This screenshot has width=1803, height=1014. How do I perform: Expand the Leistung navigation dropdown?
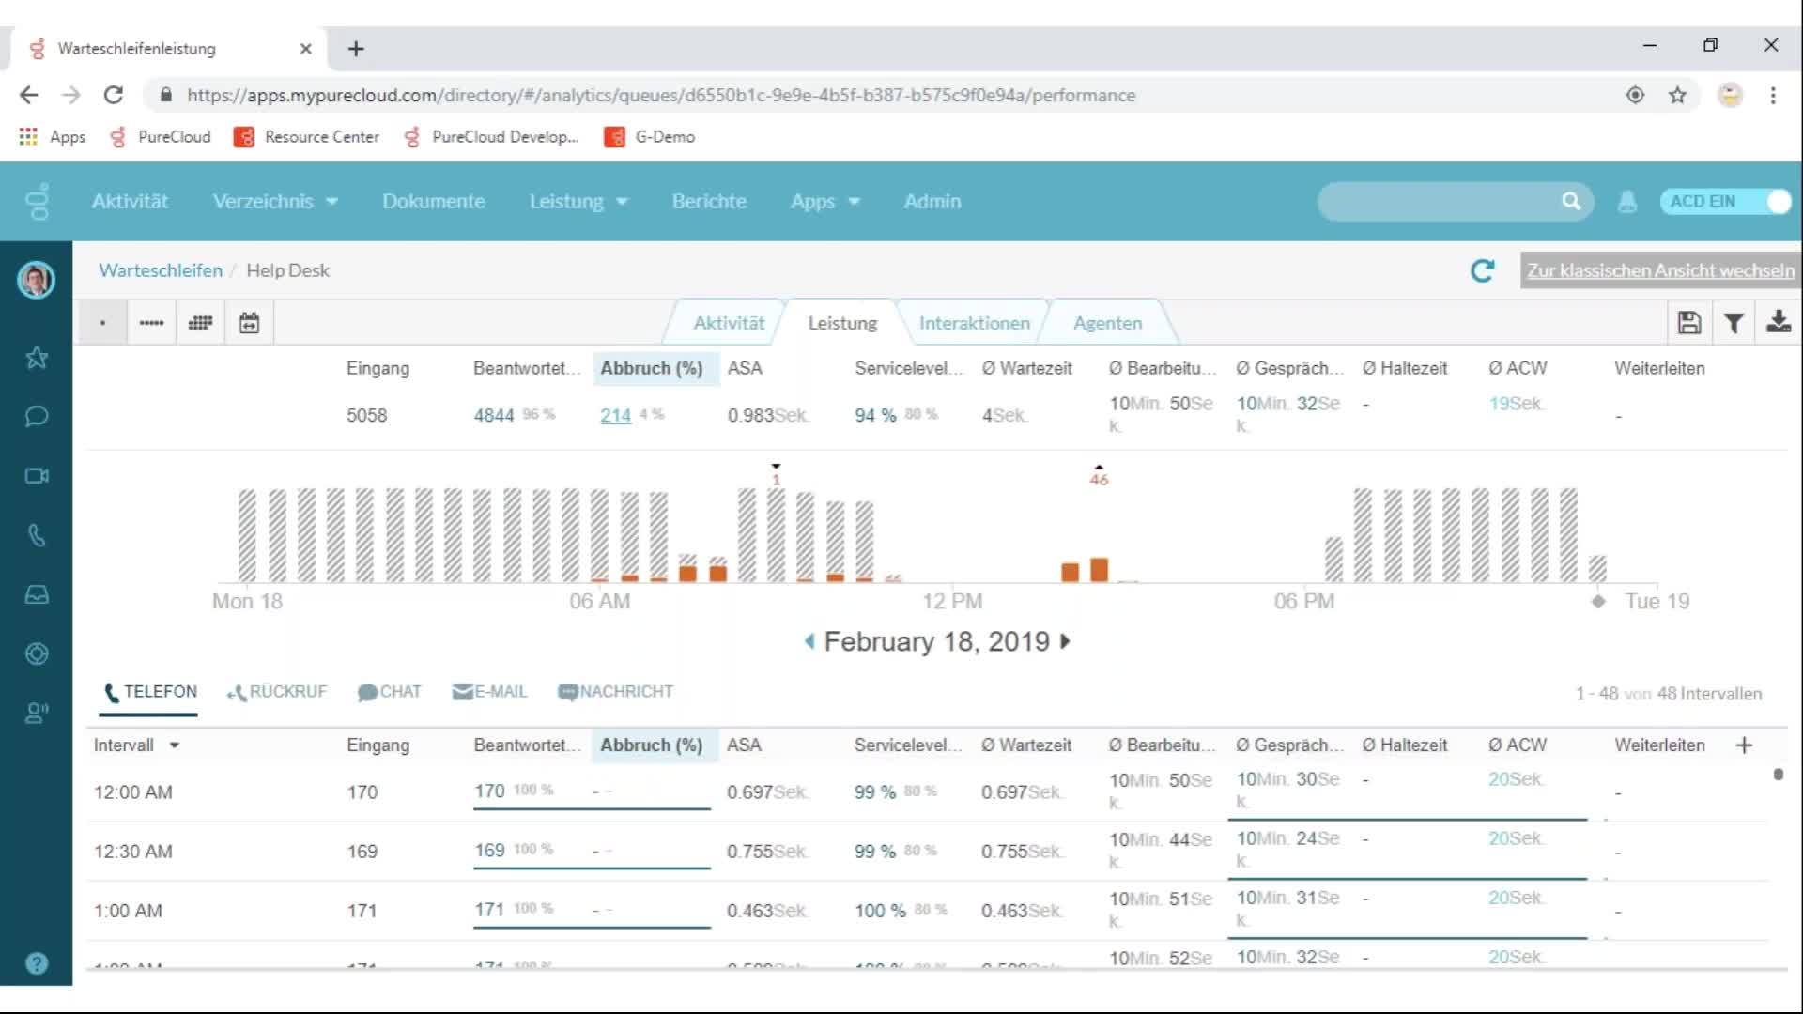(x=578, y=202)
